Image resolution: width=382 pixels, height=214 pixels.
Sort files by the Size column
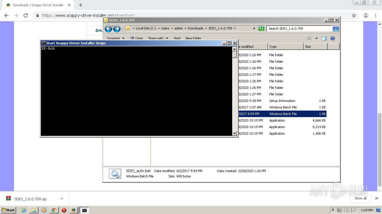315,47
